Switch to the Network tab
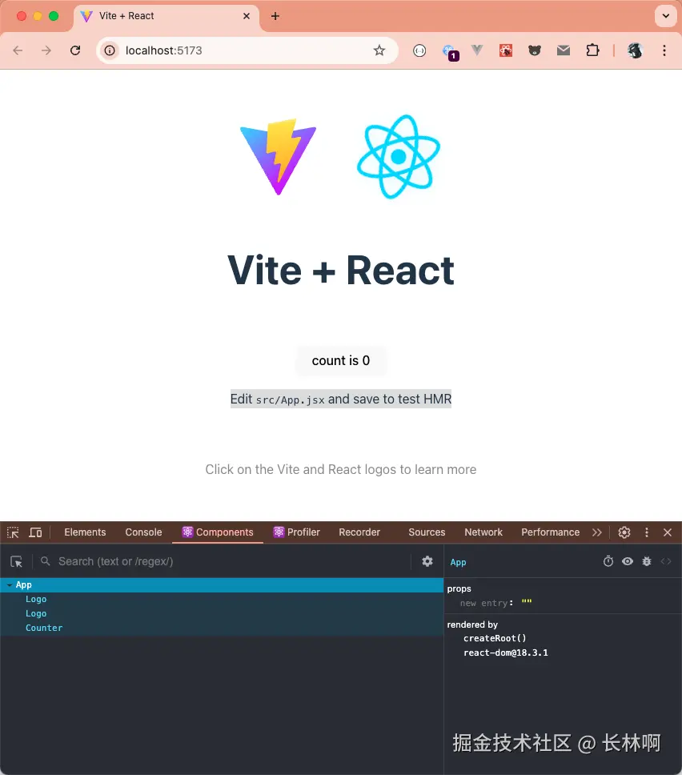Viewport: 682px width, 775px height. (483, 532)
